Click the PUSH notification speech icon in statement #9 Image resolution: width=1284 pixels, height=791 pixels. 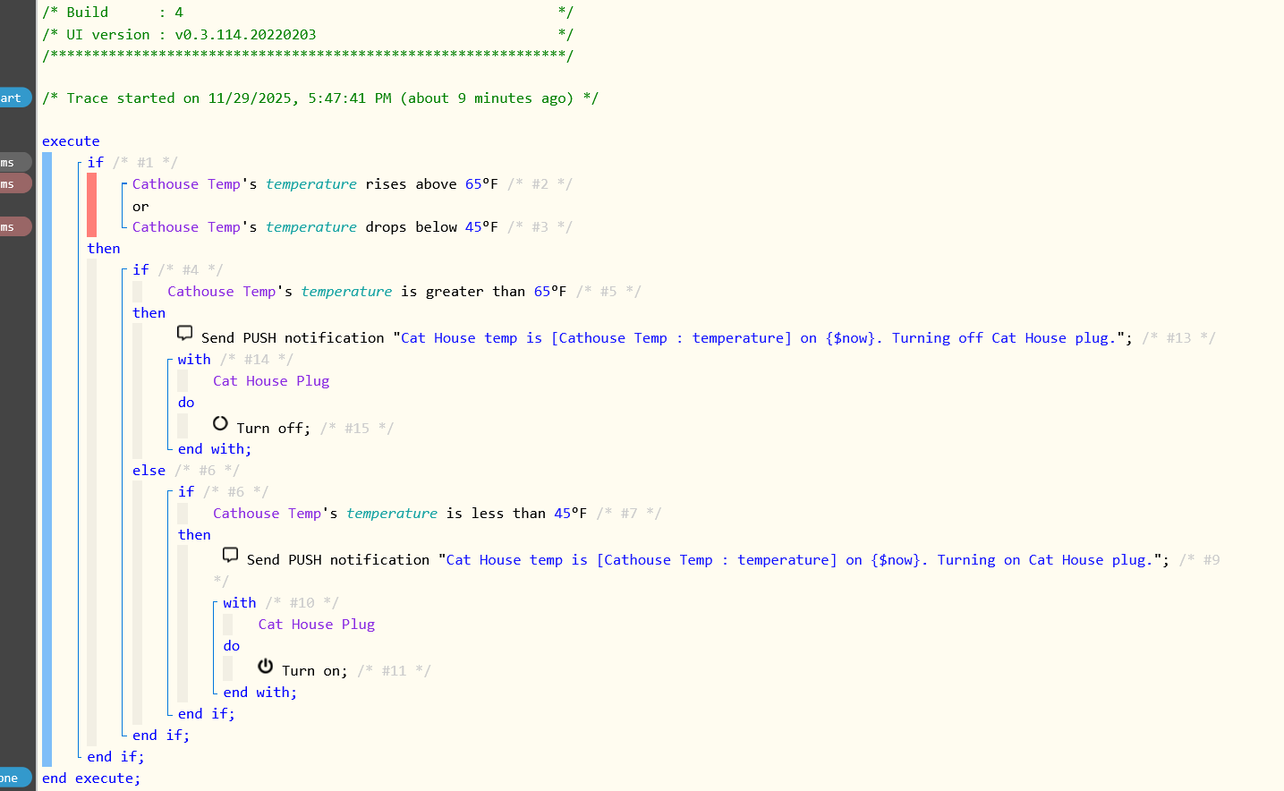230,555
